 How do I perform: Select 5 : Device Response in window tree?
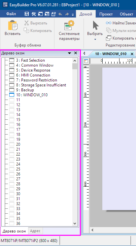tap(36, 70)
